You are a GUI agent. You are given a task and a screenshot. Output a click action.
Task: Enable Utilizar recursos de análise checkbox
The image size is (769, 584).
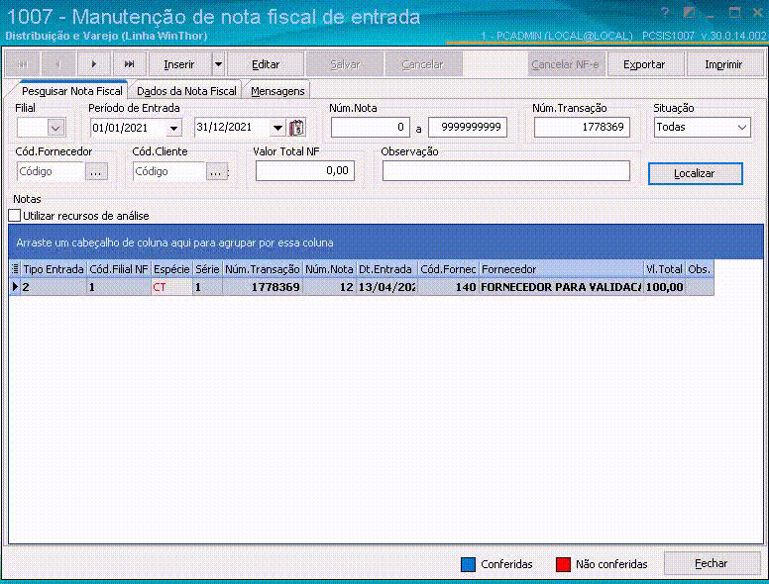click(x=15, y=216)
